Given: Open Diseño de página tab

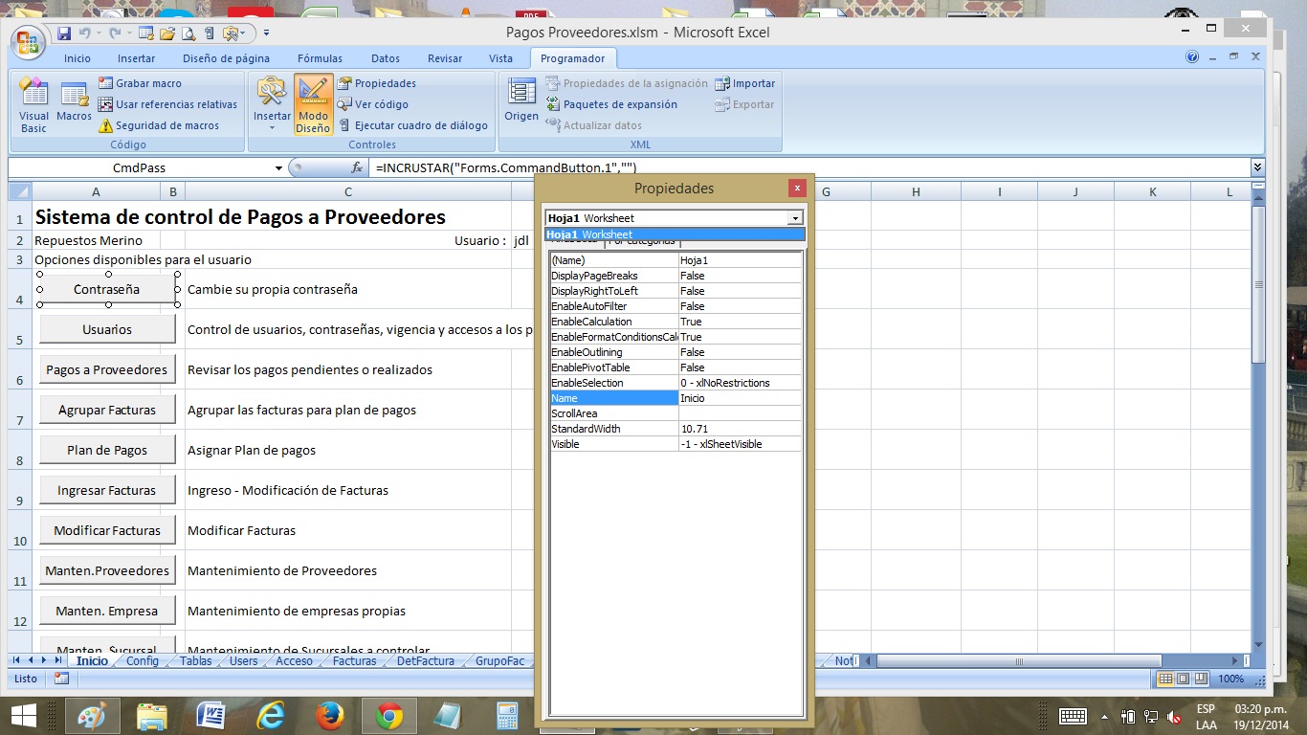Looking at the screenshot, I should (226, 58).
